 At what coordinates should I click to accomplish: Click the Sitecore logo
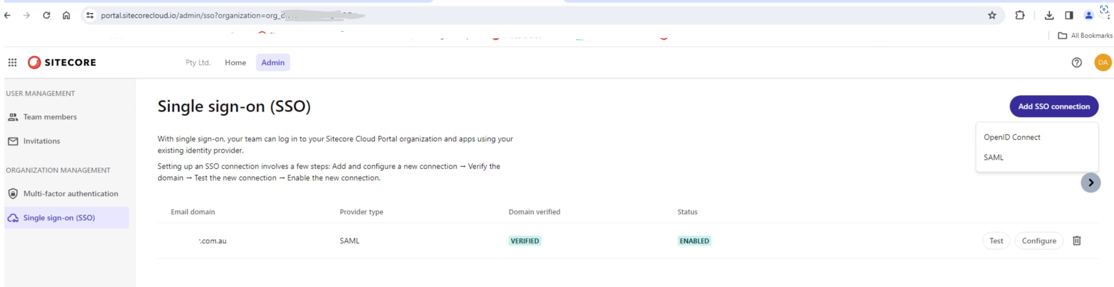click(62, 62)
